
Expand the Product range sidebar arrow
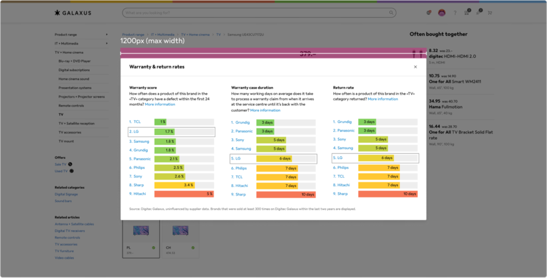point(106,35)
